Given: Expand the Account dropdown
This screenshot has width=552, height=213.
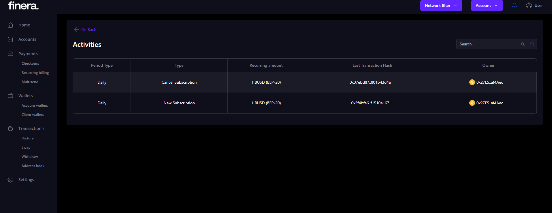Looking at the screenshot, I should point(487,5).
